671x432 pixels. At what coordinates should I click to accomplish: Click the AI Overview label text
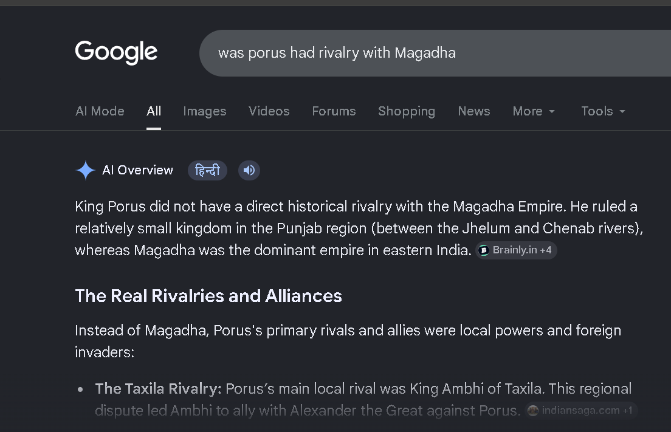137,170
